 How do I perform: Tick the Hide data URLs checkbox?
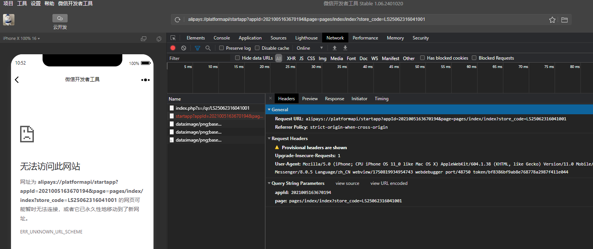pos(237,58)
